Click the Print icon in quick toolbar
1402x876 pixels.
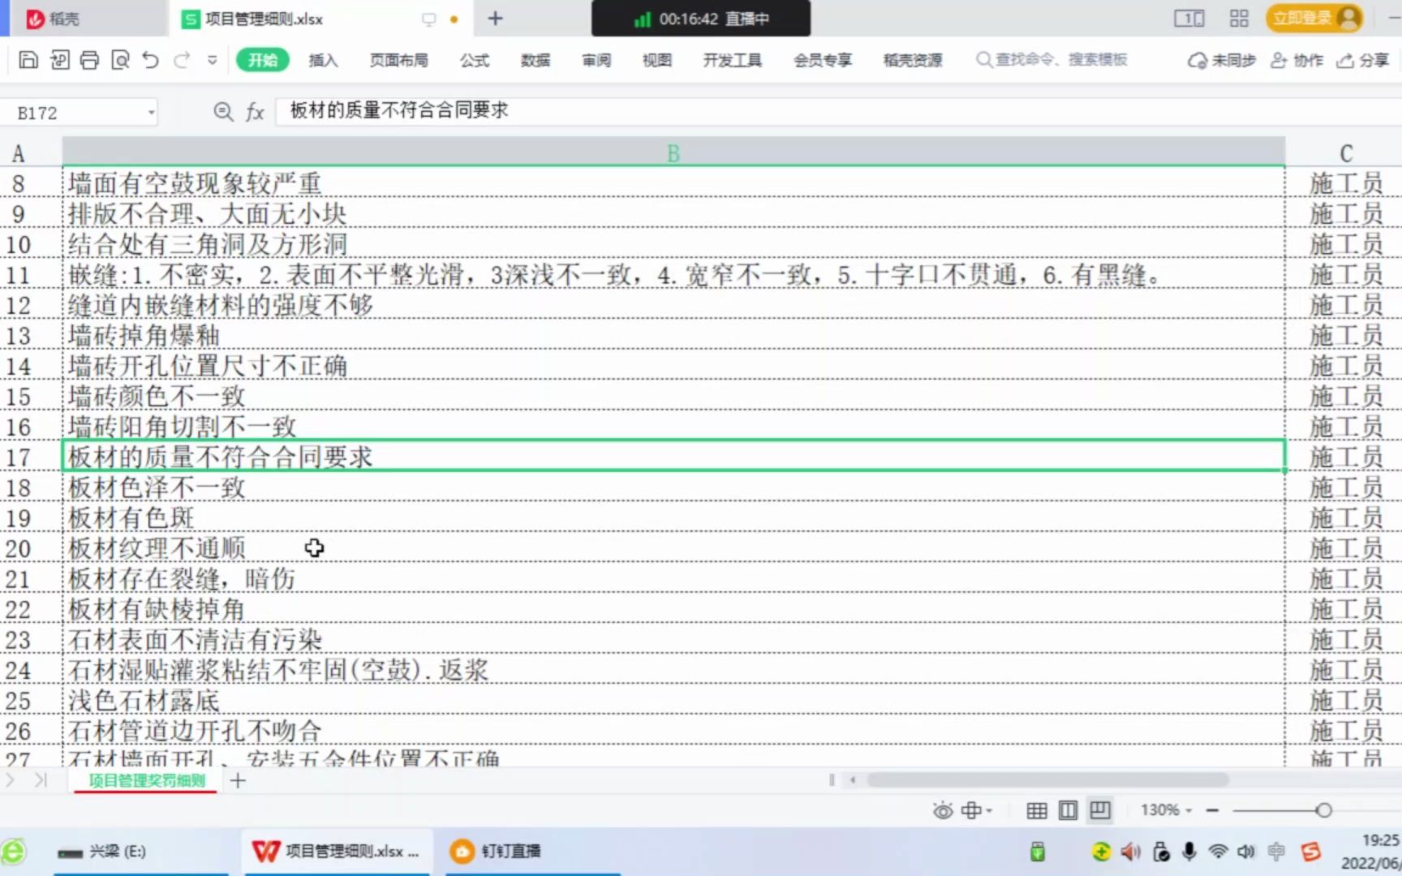coord(89,59)
